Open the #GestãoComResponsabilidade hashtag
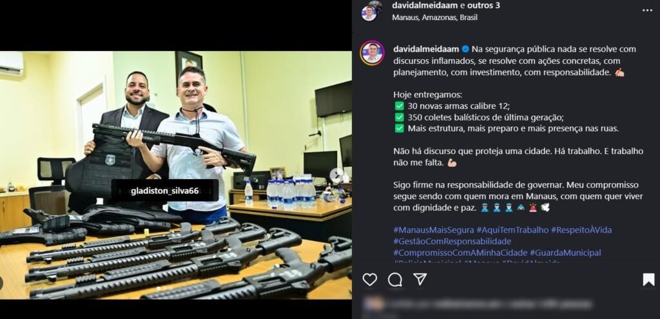Viewport: 660px width, 319px height. pyautogui.click(x=452, y=242)
